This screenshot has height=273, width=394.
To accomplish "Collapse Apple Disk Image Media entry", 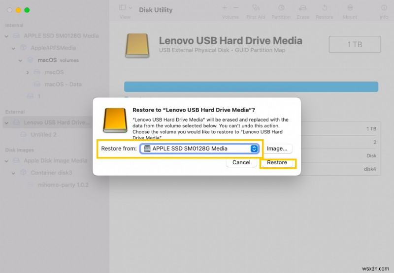I will pos(6,161).
